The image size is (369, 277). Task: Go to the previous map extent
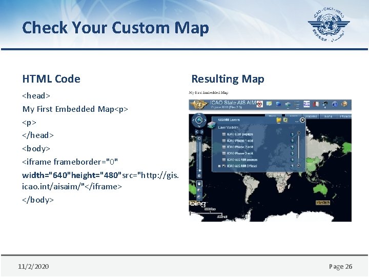coord(197,132)
